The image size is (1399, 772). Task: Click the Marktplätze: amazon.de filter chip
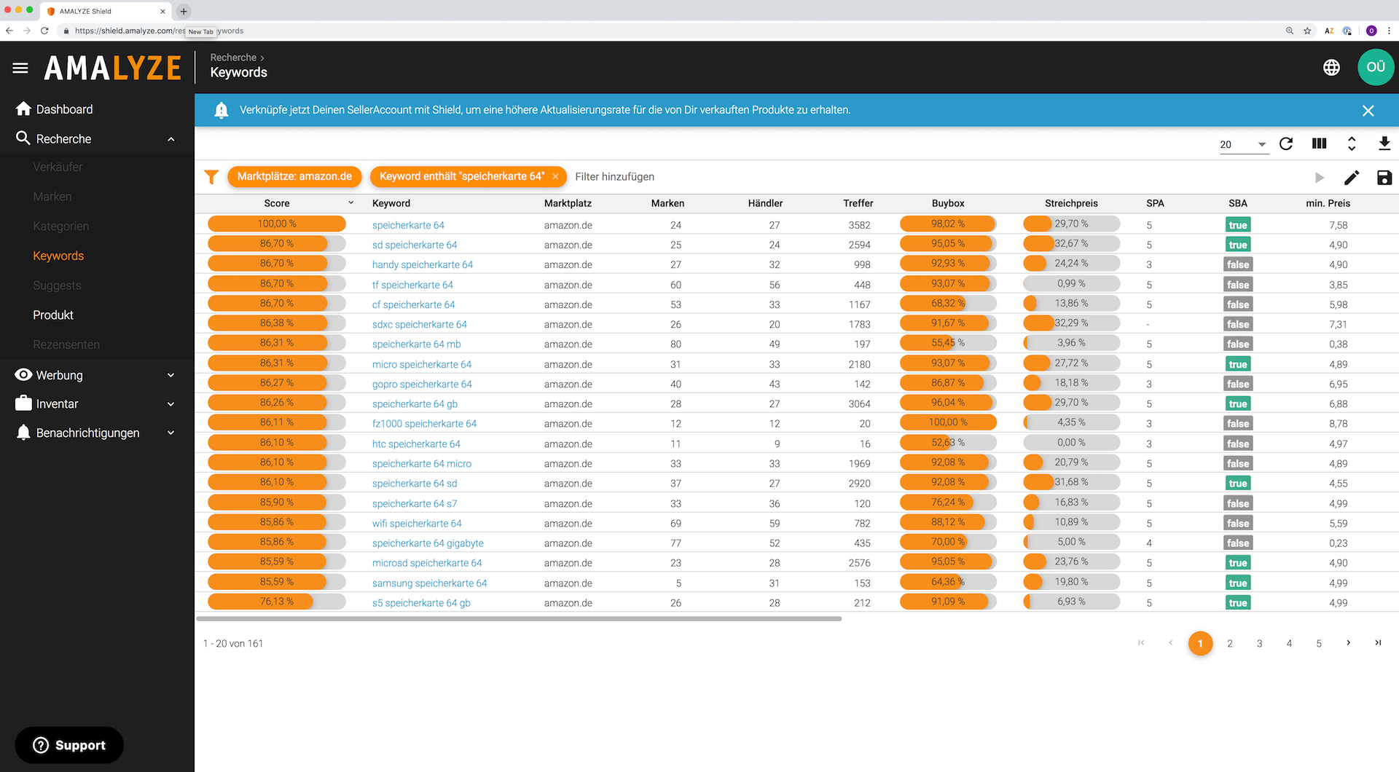[294, 176]
